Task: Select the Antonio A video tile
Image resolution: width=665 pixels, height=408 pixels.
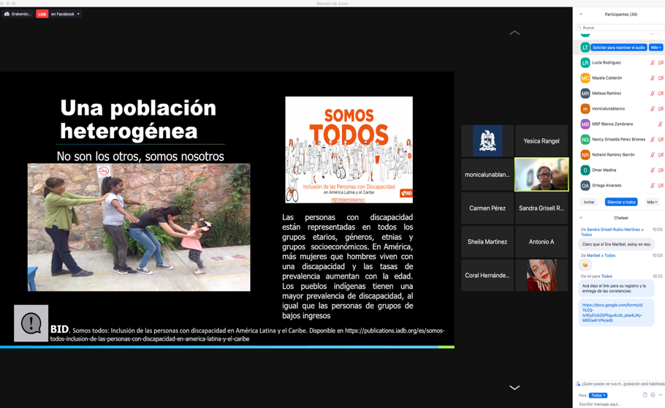Action: [541, 241]
